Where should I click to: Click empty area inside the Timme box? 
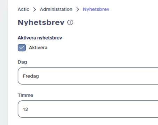[99, 109]
